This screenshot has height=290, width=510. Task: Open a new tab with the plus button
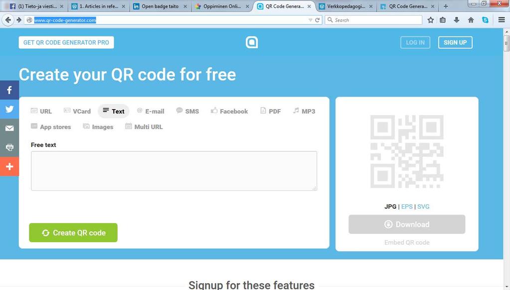tap(446, 6)
